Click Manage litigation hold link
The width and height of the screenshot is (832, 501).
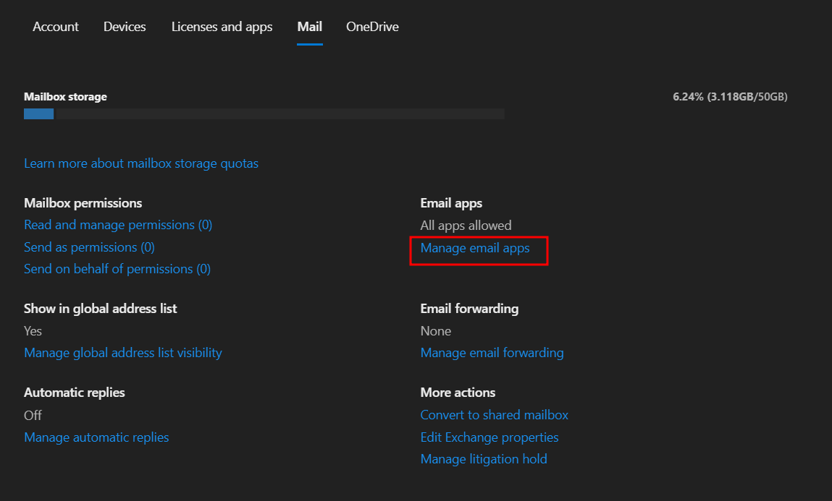484,459
